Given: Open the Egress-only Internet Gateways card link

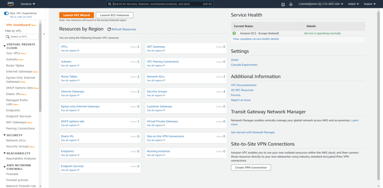Looking at the screenshot, I should [x=80, y=107].
